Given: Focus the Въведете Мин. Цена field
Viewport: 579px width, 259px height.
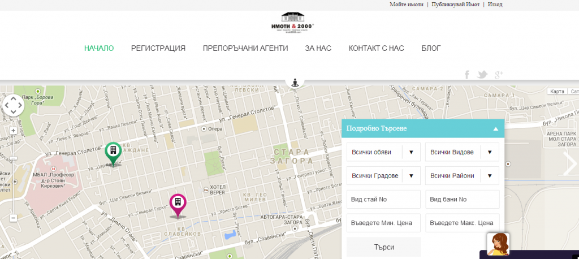Looking at the screenshot, I should (x=384, y=223).
